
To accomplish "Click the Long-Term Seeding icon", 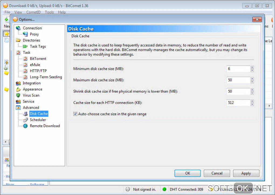I will click(x=25, y=77).
